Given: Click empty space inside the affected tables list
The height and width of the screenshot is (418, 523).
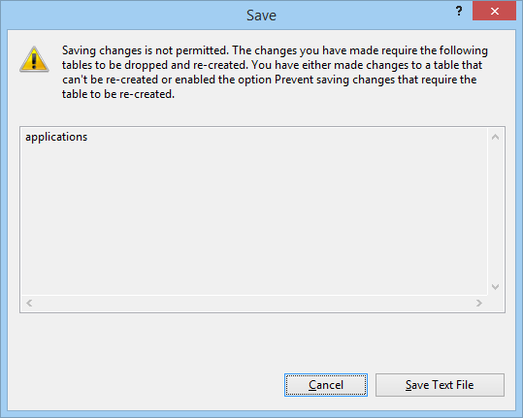Looking at the screenshot, I should [x=254, y=216].
